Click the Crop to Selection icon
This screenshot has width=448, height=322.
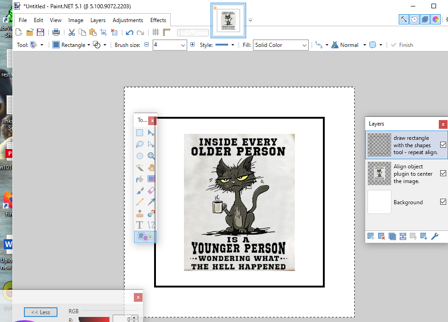coord(103,32)
